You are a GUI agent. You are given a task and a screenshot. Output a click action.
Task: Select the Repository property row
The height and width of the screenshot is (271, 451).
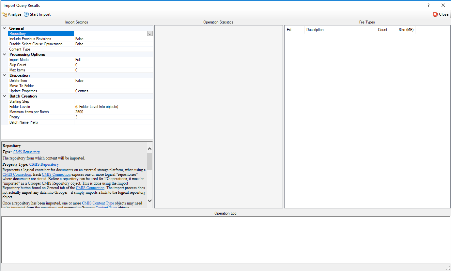coord(80,34)
